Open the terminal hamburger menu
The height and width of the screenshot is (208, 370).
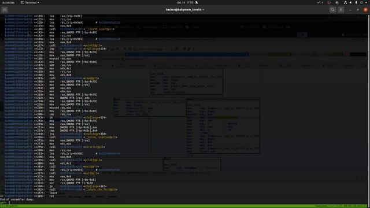tap(341, 10)
